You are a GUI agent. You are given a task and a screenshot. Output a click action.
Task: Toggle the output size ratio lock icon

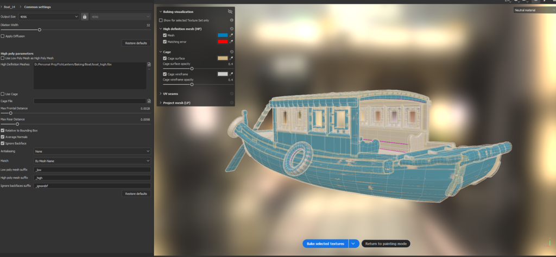[84, 17]
